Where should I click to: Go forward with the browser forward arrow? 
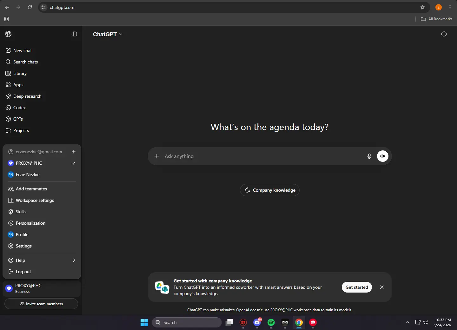[x=18, y=7]
